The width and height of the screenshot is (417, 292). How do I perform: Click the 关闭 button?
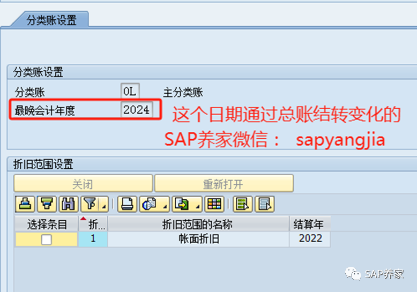(83, 183)
